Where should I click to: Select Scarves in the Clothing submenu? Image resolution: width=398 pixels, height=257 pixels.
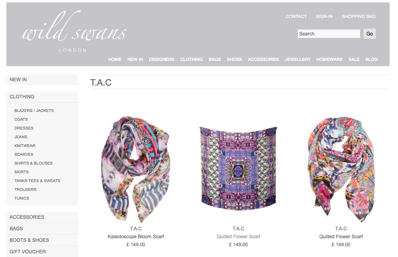[x=24, y=154]
